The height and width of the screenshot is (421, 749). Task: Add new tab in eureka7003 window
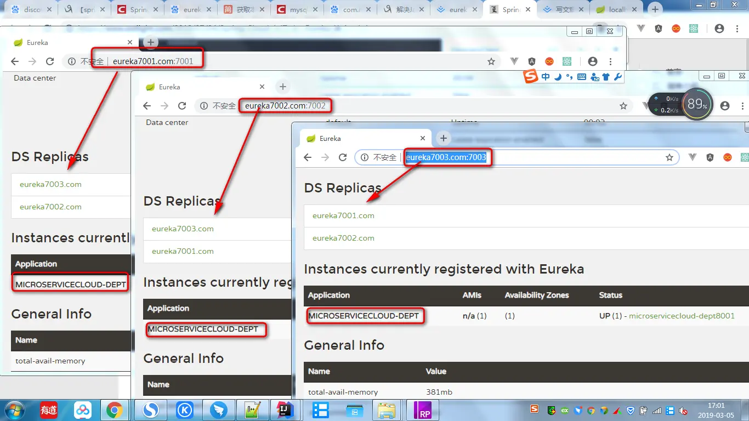444,138
